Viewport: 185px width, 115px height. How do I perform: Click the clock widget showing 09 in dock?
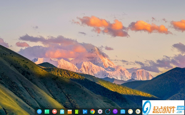click(138, 112)
